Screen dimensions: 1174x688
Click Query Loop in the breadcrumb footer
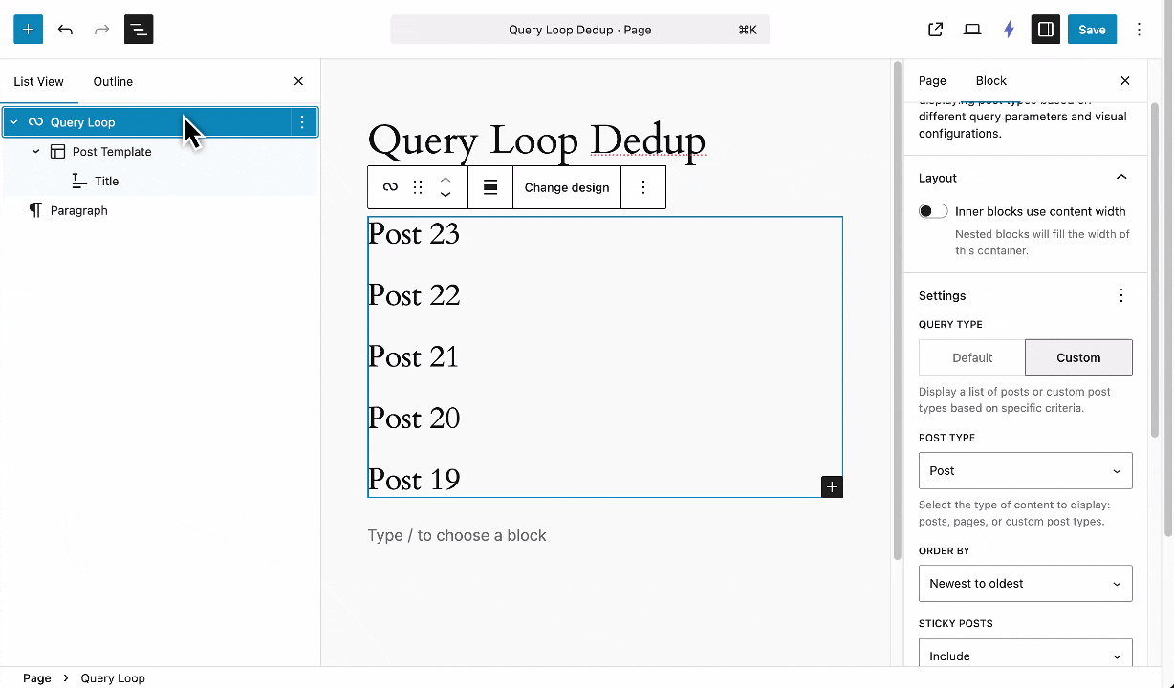(x=113, y=678)
